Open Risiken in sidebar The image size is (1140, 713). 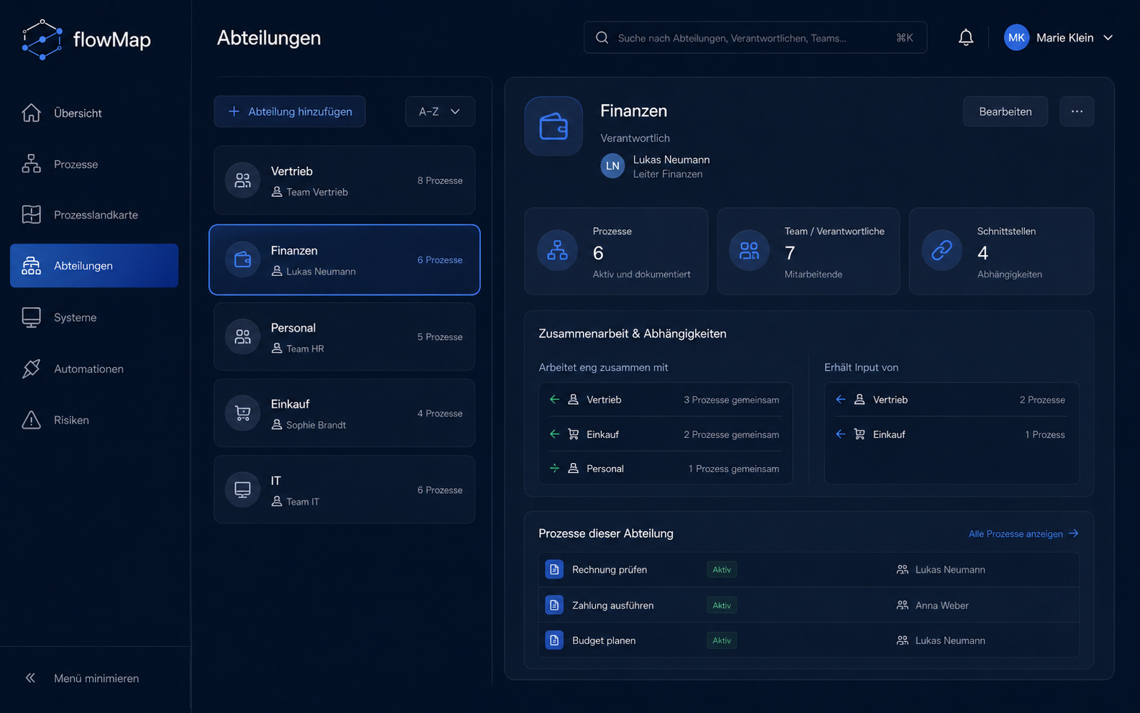[x=94, y=420]
